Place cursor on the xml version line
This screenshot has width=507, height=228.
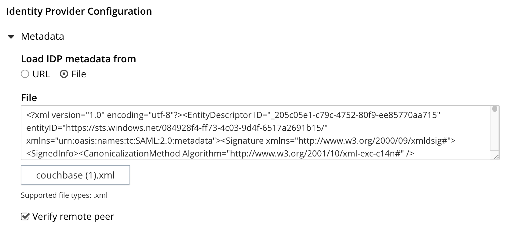pyautogui.click(x=233, y=115)
